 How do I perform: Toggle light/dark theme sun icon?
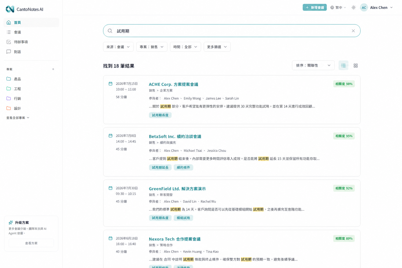354,8
